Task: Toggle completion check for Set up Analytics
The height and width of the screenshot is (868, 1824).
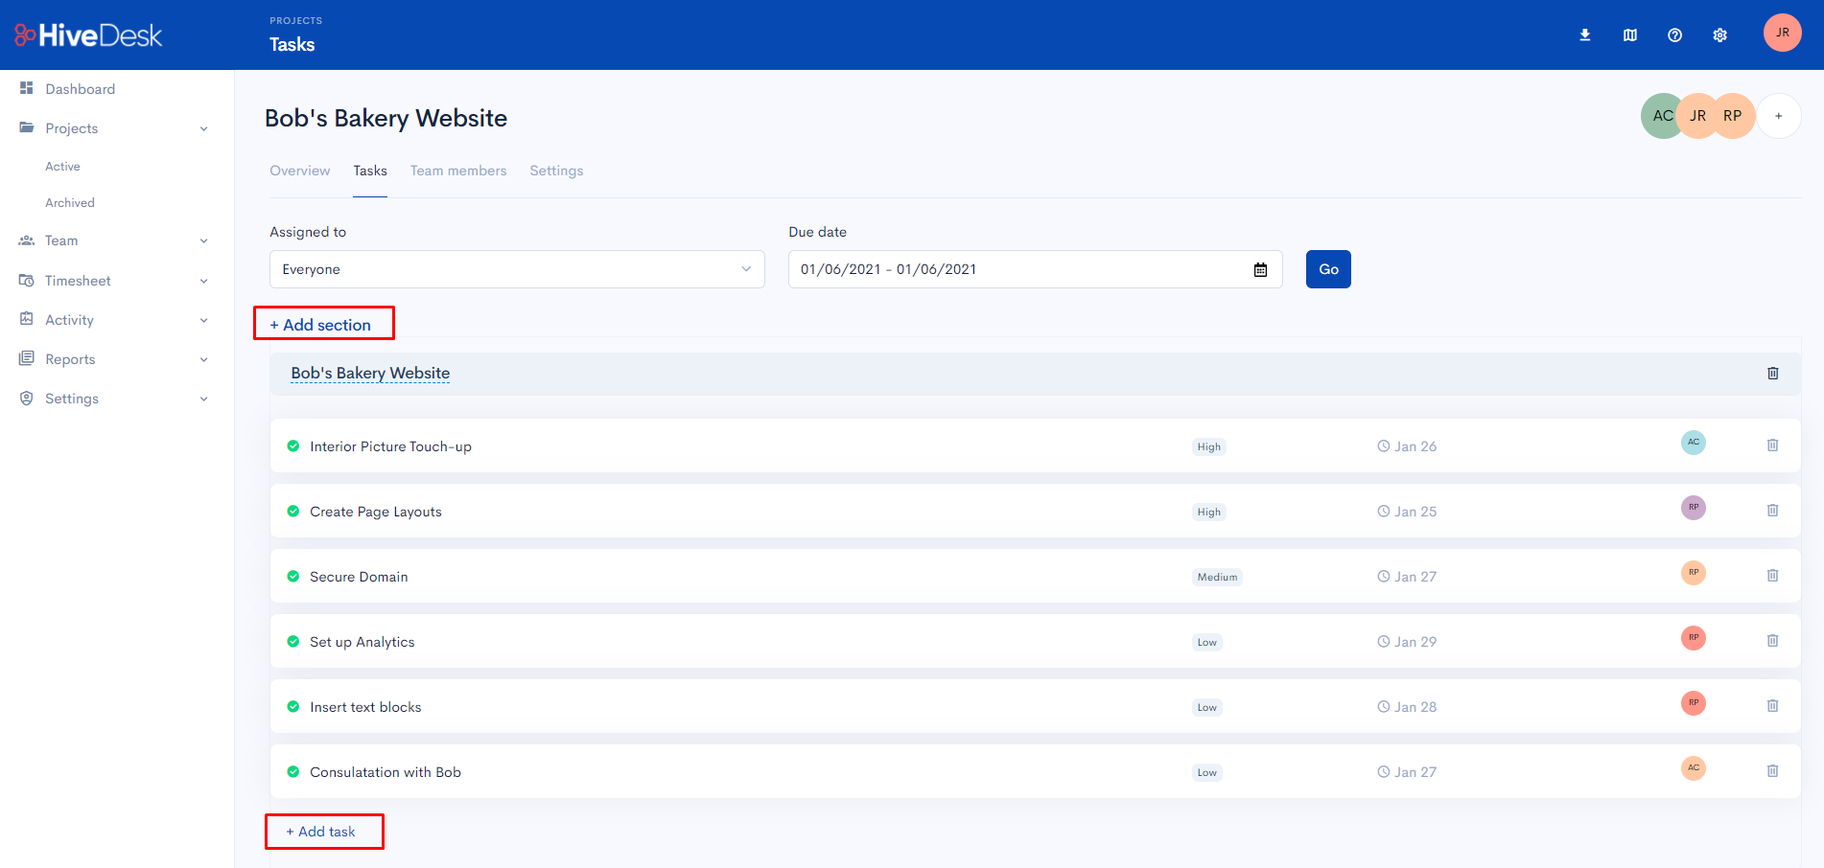Action: click(293, 642)
